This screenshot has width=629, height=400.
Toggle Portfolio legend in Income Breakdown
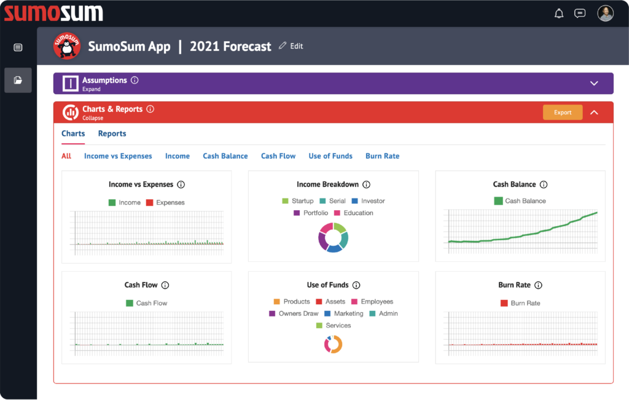tap(311, 213)
